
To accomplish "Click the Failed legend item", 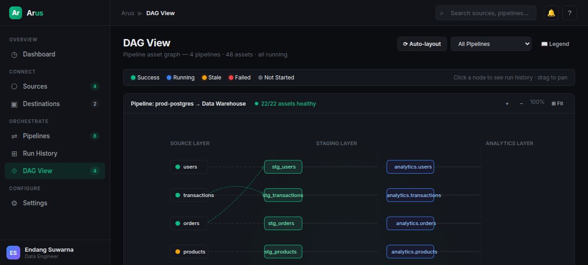I will 240,78.
